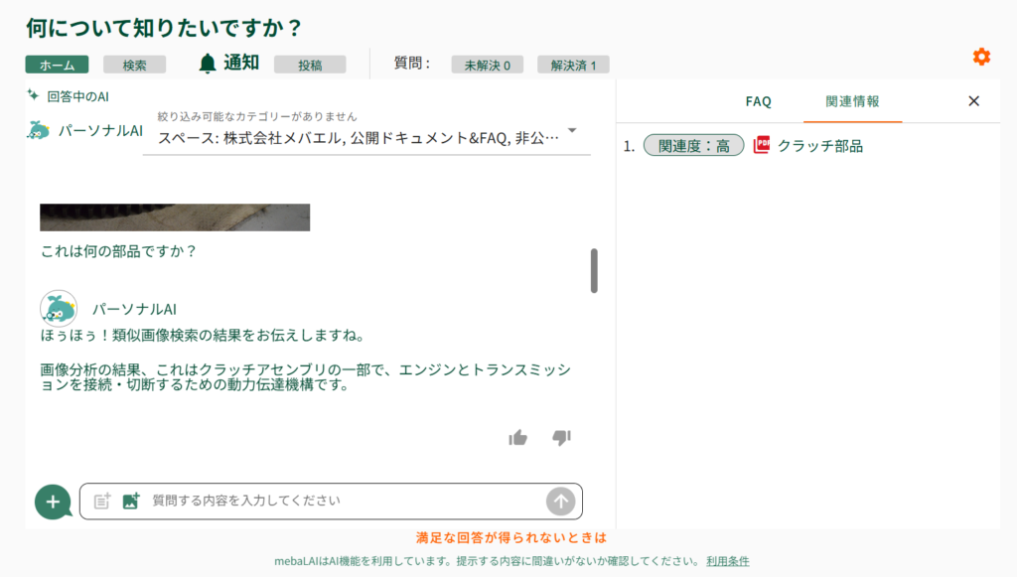
Task: Click the thumbs up feedback icon
Action: click(x=517, y=438)
